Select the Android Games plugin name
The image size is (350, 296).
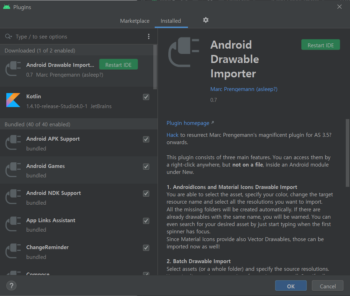pyautogui.click(x=45, y=166)
